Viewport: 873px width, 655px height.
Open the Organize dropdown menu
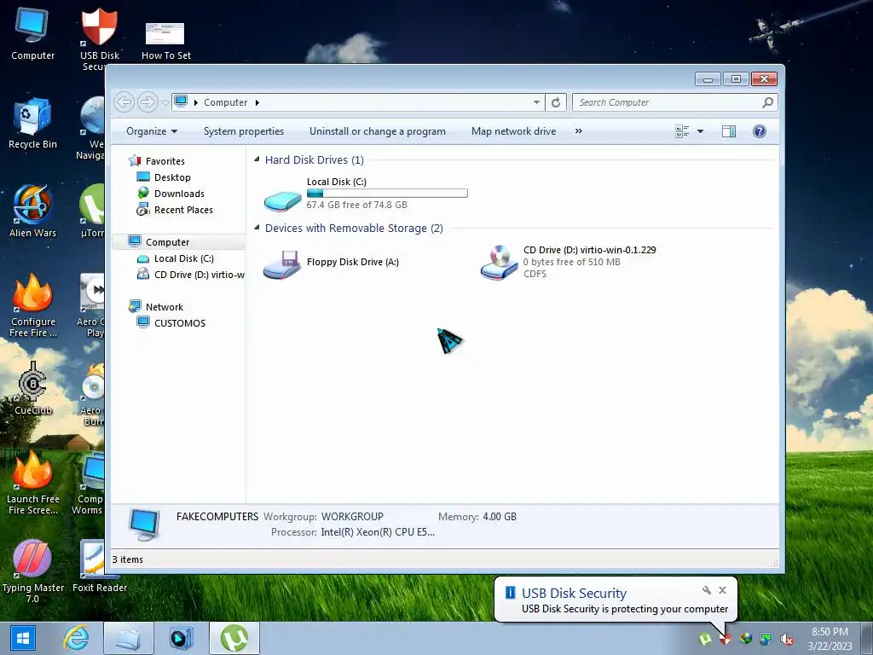[x=152, y=131]
